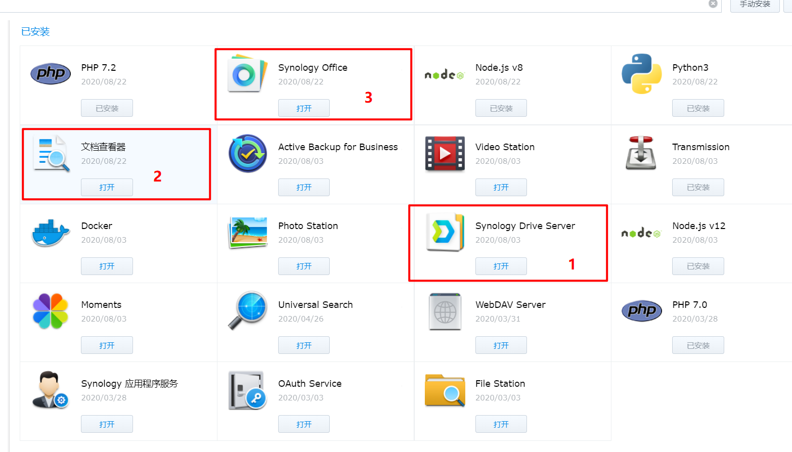Open Video Station via its 打开 button
Viewport: 792px width, 452px height.
pos(501,187)
